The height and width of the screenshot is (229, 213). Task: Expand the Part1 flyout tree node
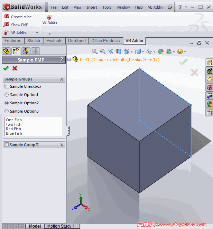pos(69,59)
